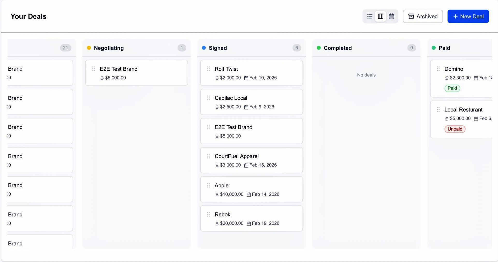Click the 21 count badge on first column

[x=65, y=48]
